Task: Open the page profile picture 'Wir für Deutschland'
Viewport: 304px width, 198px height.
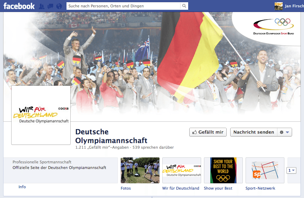Action: [41, 115]
